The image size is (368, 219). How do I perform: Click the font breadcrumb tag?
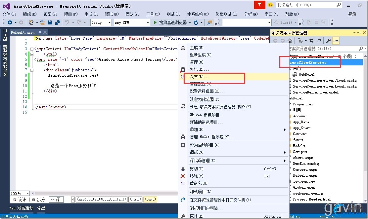pyautogui.click(x=150, y=199)
